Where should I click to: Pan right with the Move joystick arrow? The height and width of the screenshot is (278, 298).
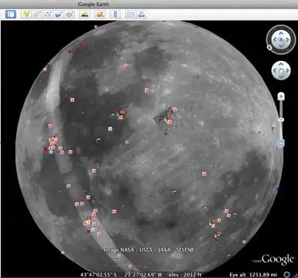click(287, 70)
